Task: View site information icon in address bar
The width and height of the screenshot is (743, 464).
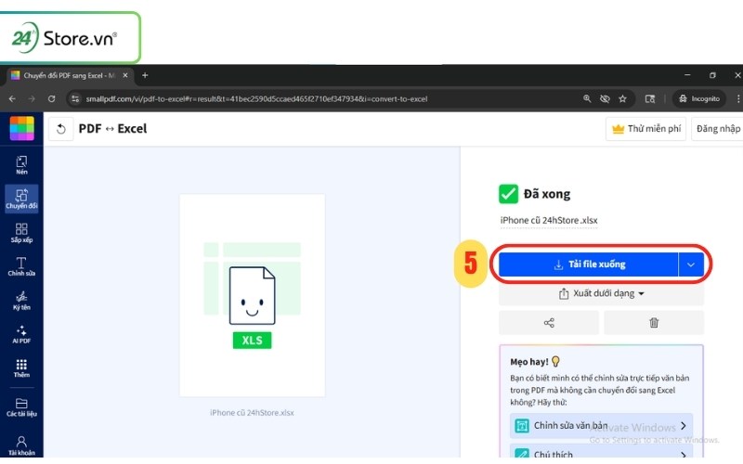Action: (75, 99)
